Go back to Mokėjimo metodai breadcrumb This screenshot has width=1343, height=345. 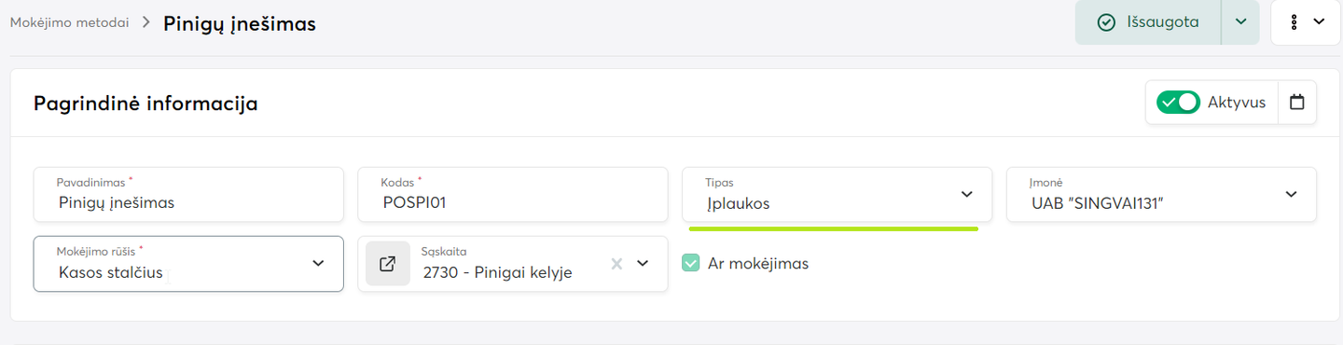point(70,22)
